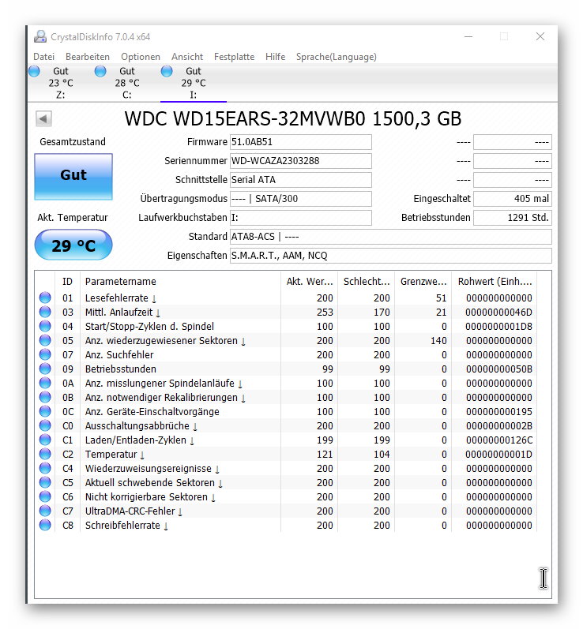Click the Eigenschaften field S.M.A.R.T., AAM, NCQ
Viewport: 583px width, 629px height.
391,256
